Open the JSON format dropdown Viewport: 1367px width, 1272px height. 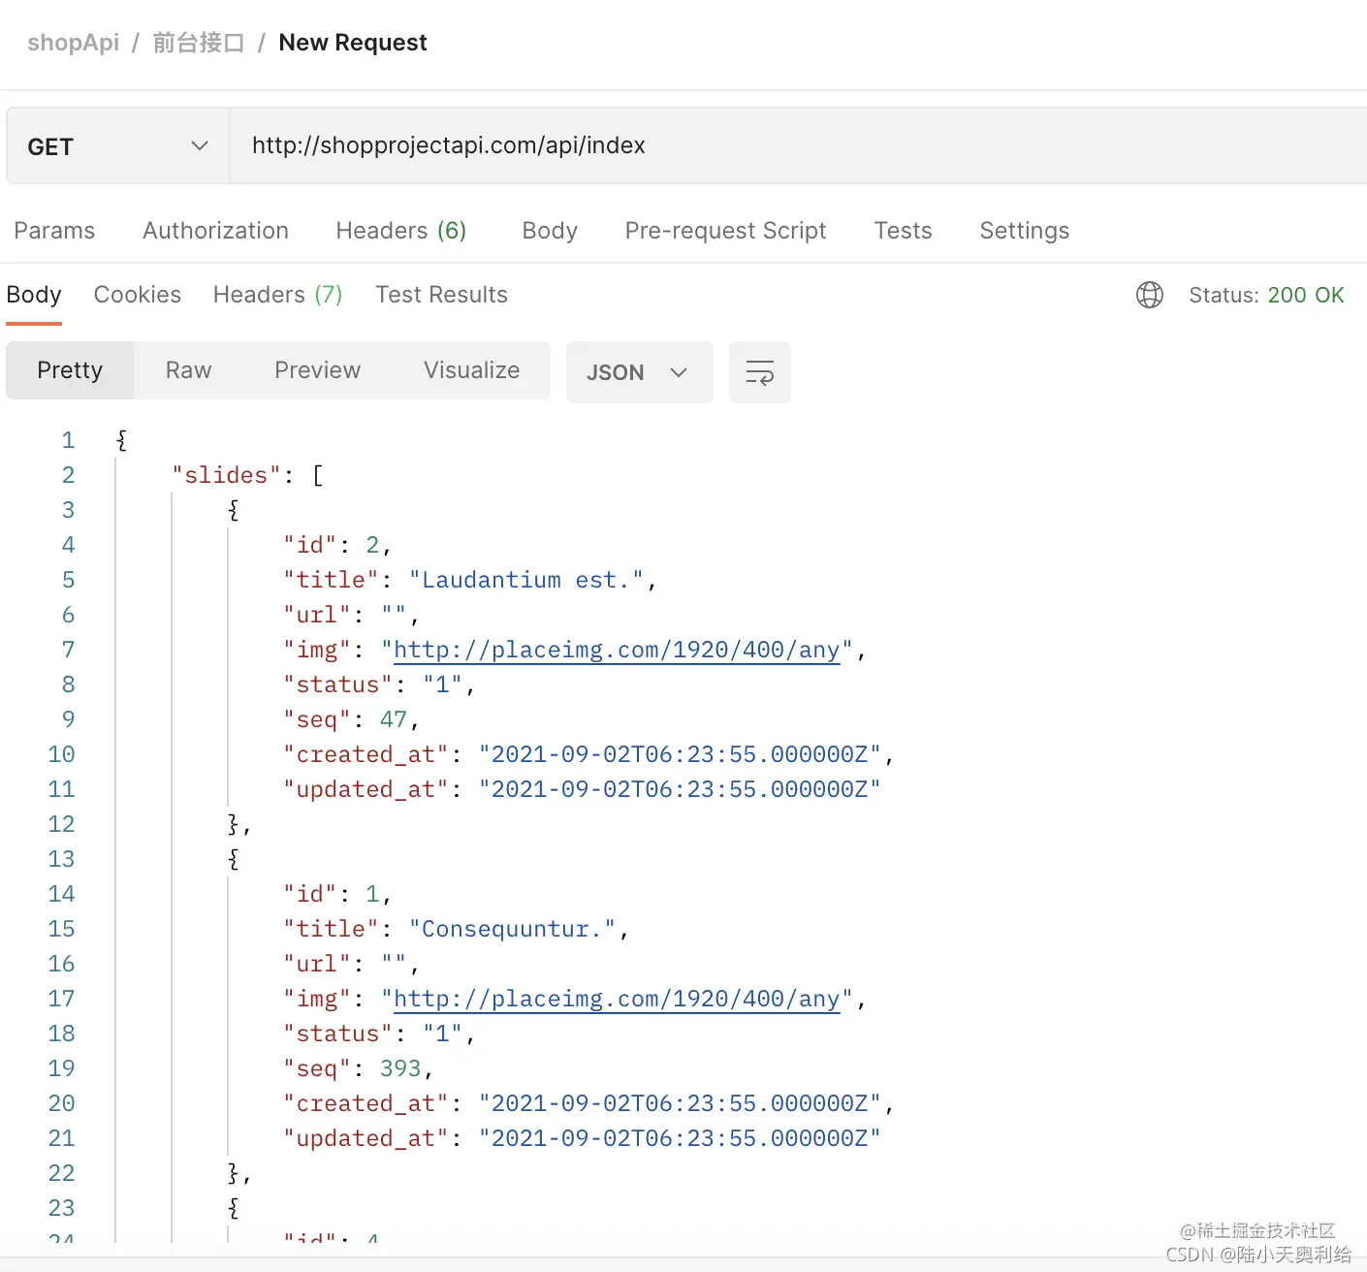click(x=639, y=372)
